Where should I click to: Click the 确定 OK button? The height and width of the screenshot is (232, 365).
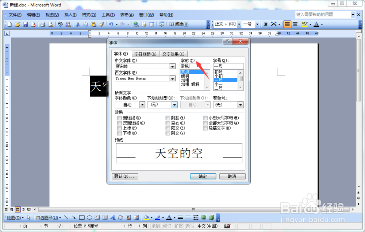(x=203, y=177)
